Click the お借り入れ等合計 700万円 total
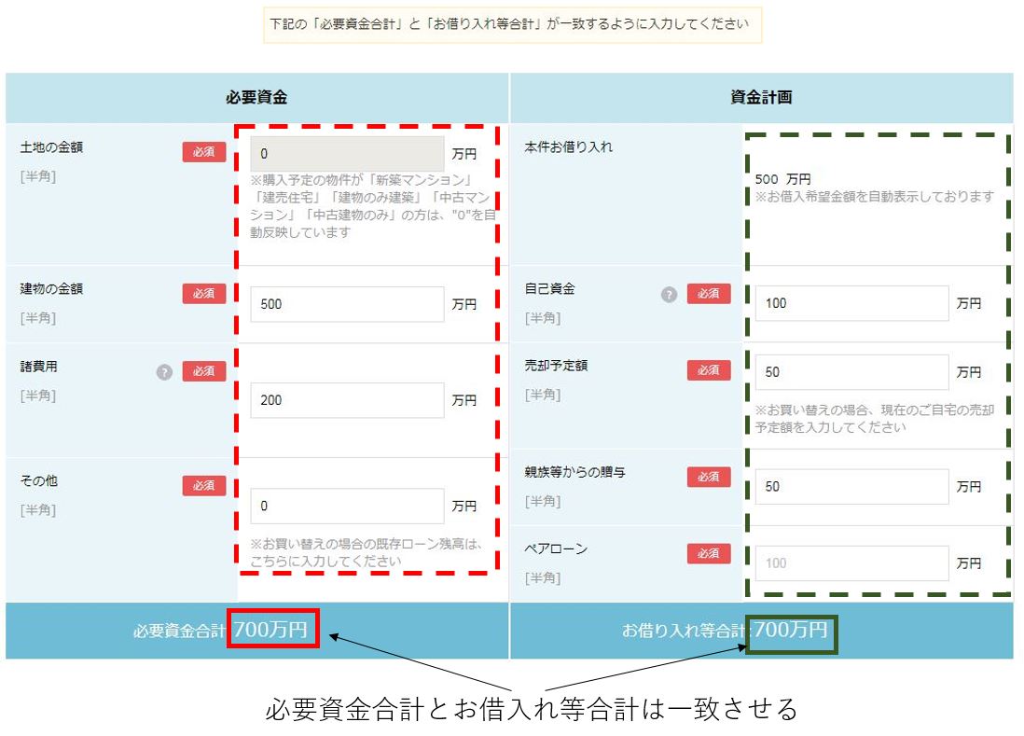 click(789, 631)
